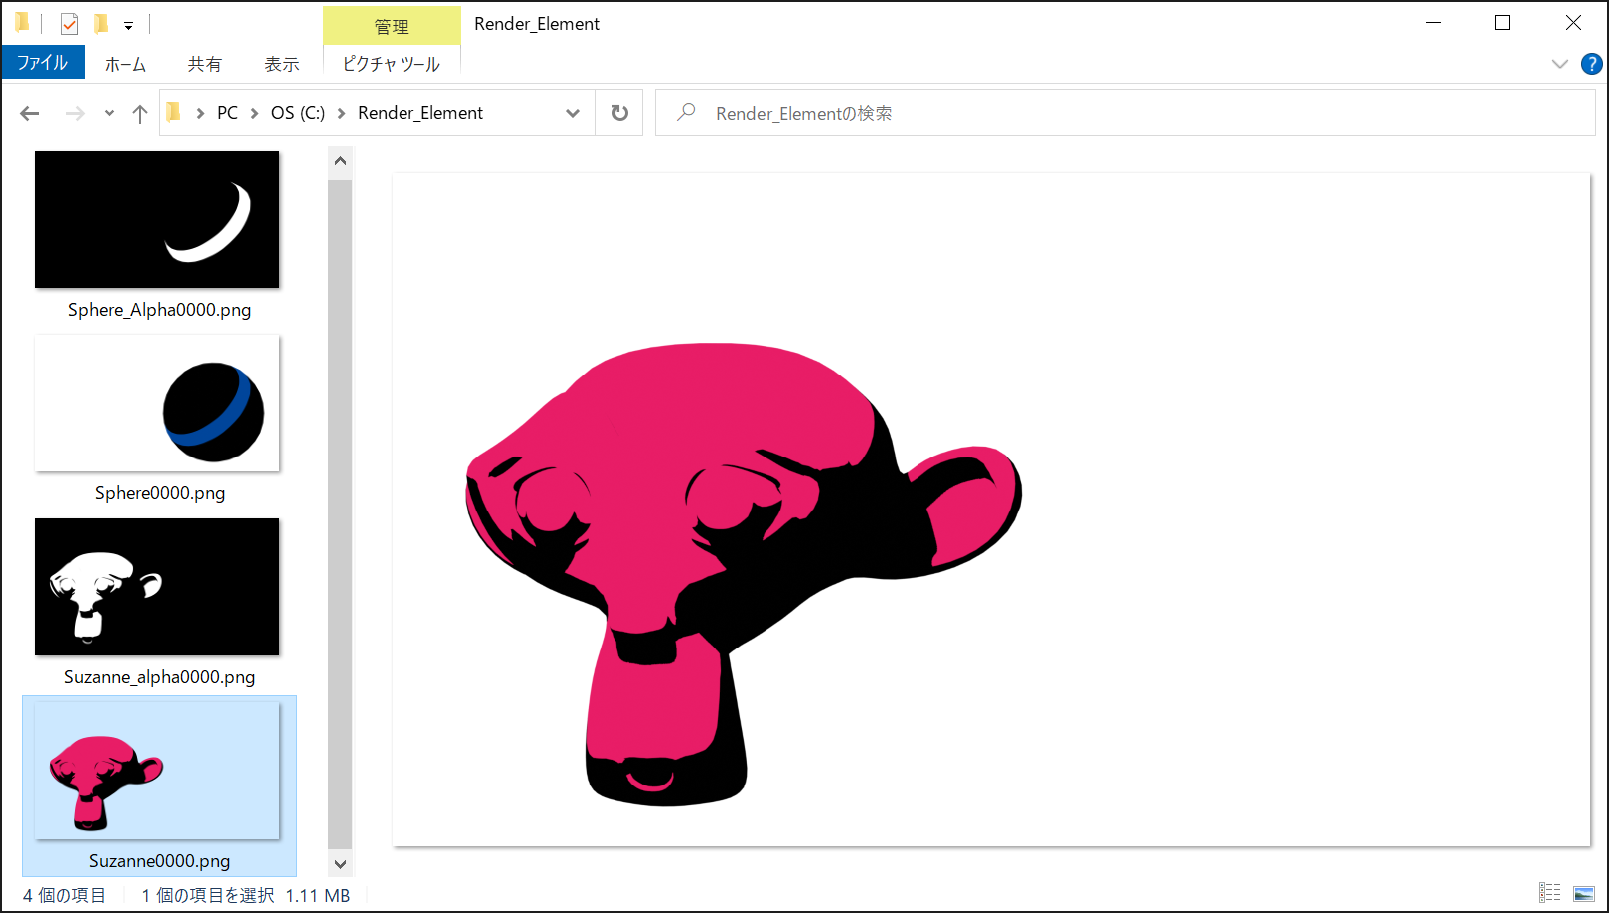Screen dimensions: 1609x913
Task: Select OS (C:) in the address breadcrumb
Action: 298,113
